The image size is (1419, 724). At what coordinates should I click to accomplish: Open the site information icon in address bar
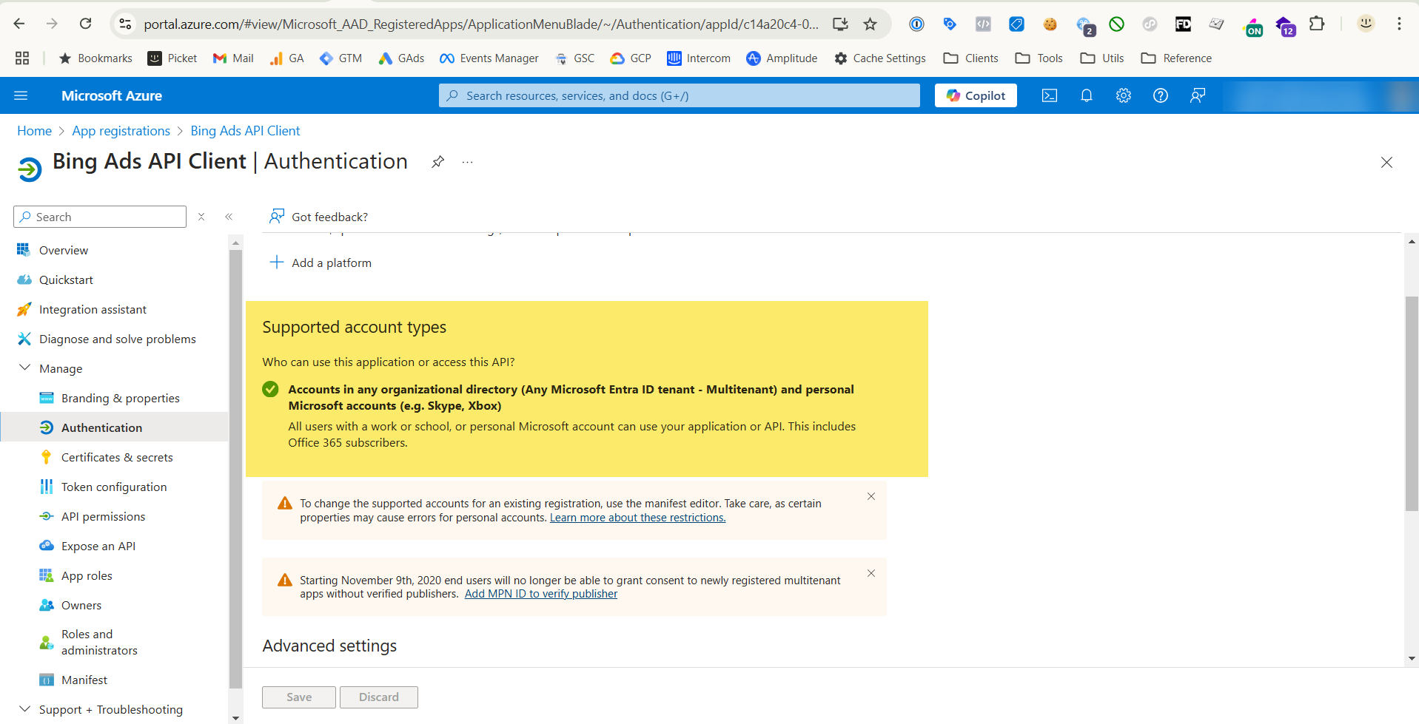tap(126, 24)
